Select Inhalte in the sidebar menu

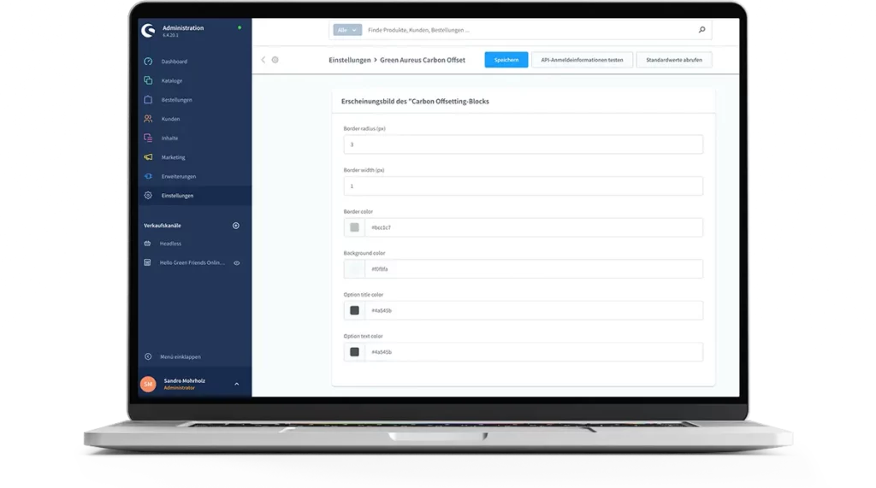point(169,138)
